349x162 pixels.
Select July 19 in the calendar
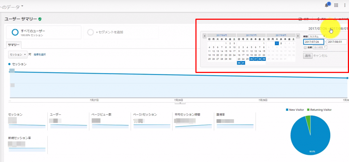pos(251,55)
